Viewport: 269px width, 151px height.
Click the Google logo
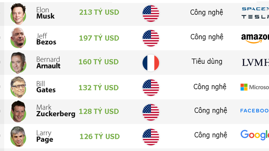255,135
